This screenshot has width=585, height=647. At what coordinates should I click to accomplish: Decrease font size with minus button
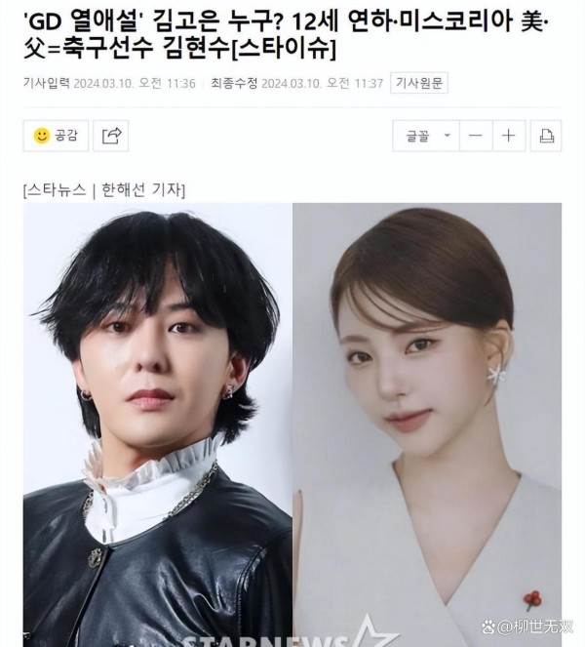pyautogui.click(x=476, y=136)
